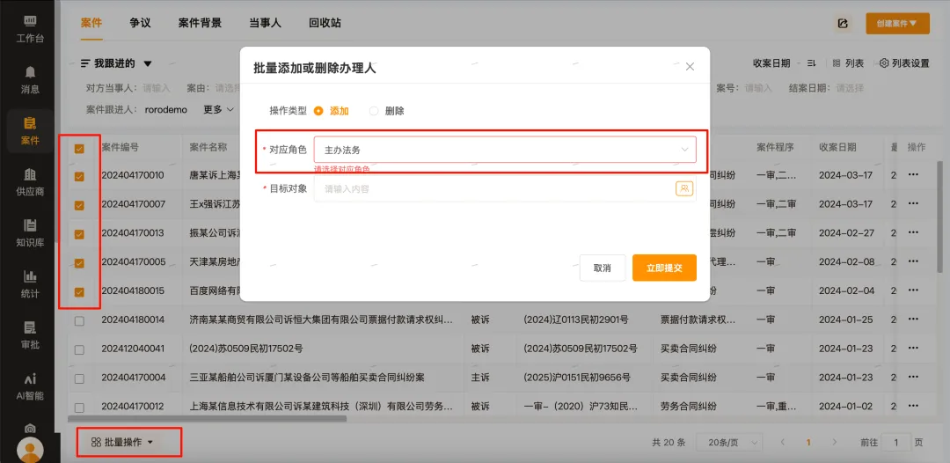Click the sort icon next to 收案日期

point(812,63)
